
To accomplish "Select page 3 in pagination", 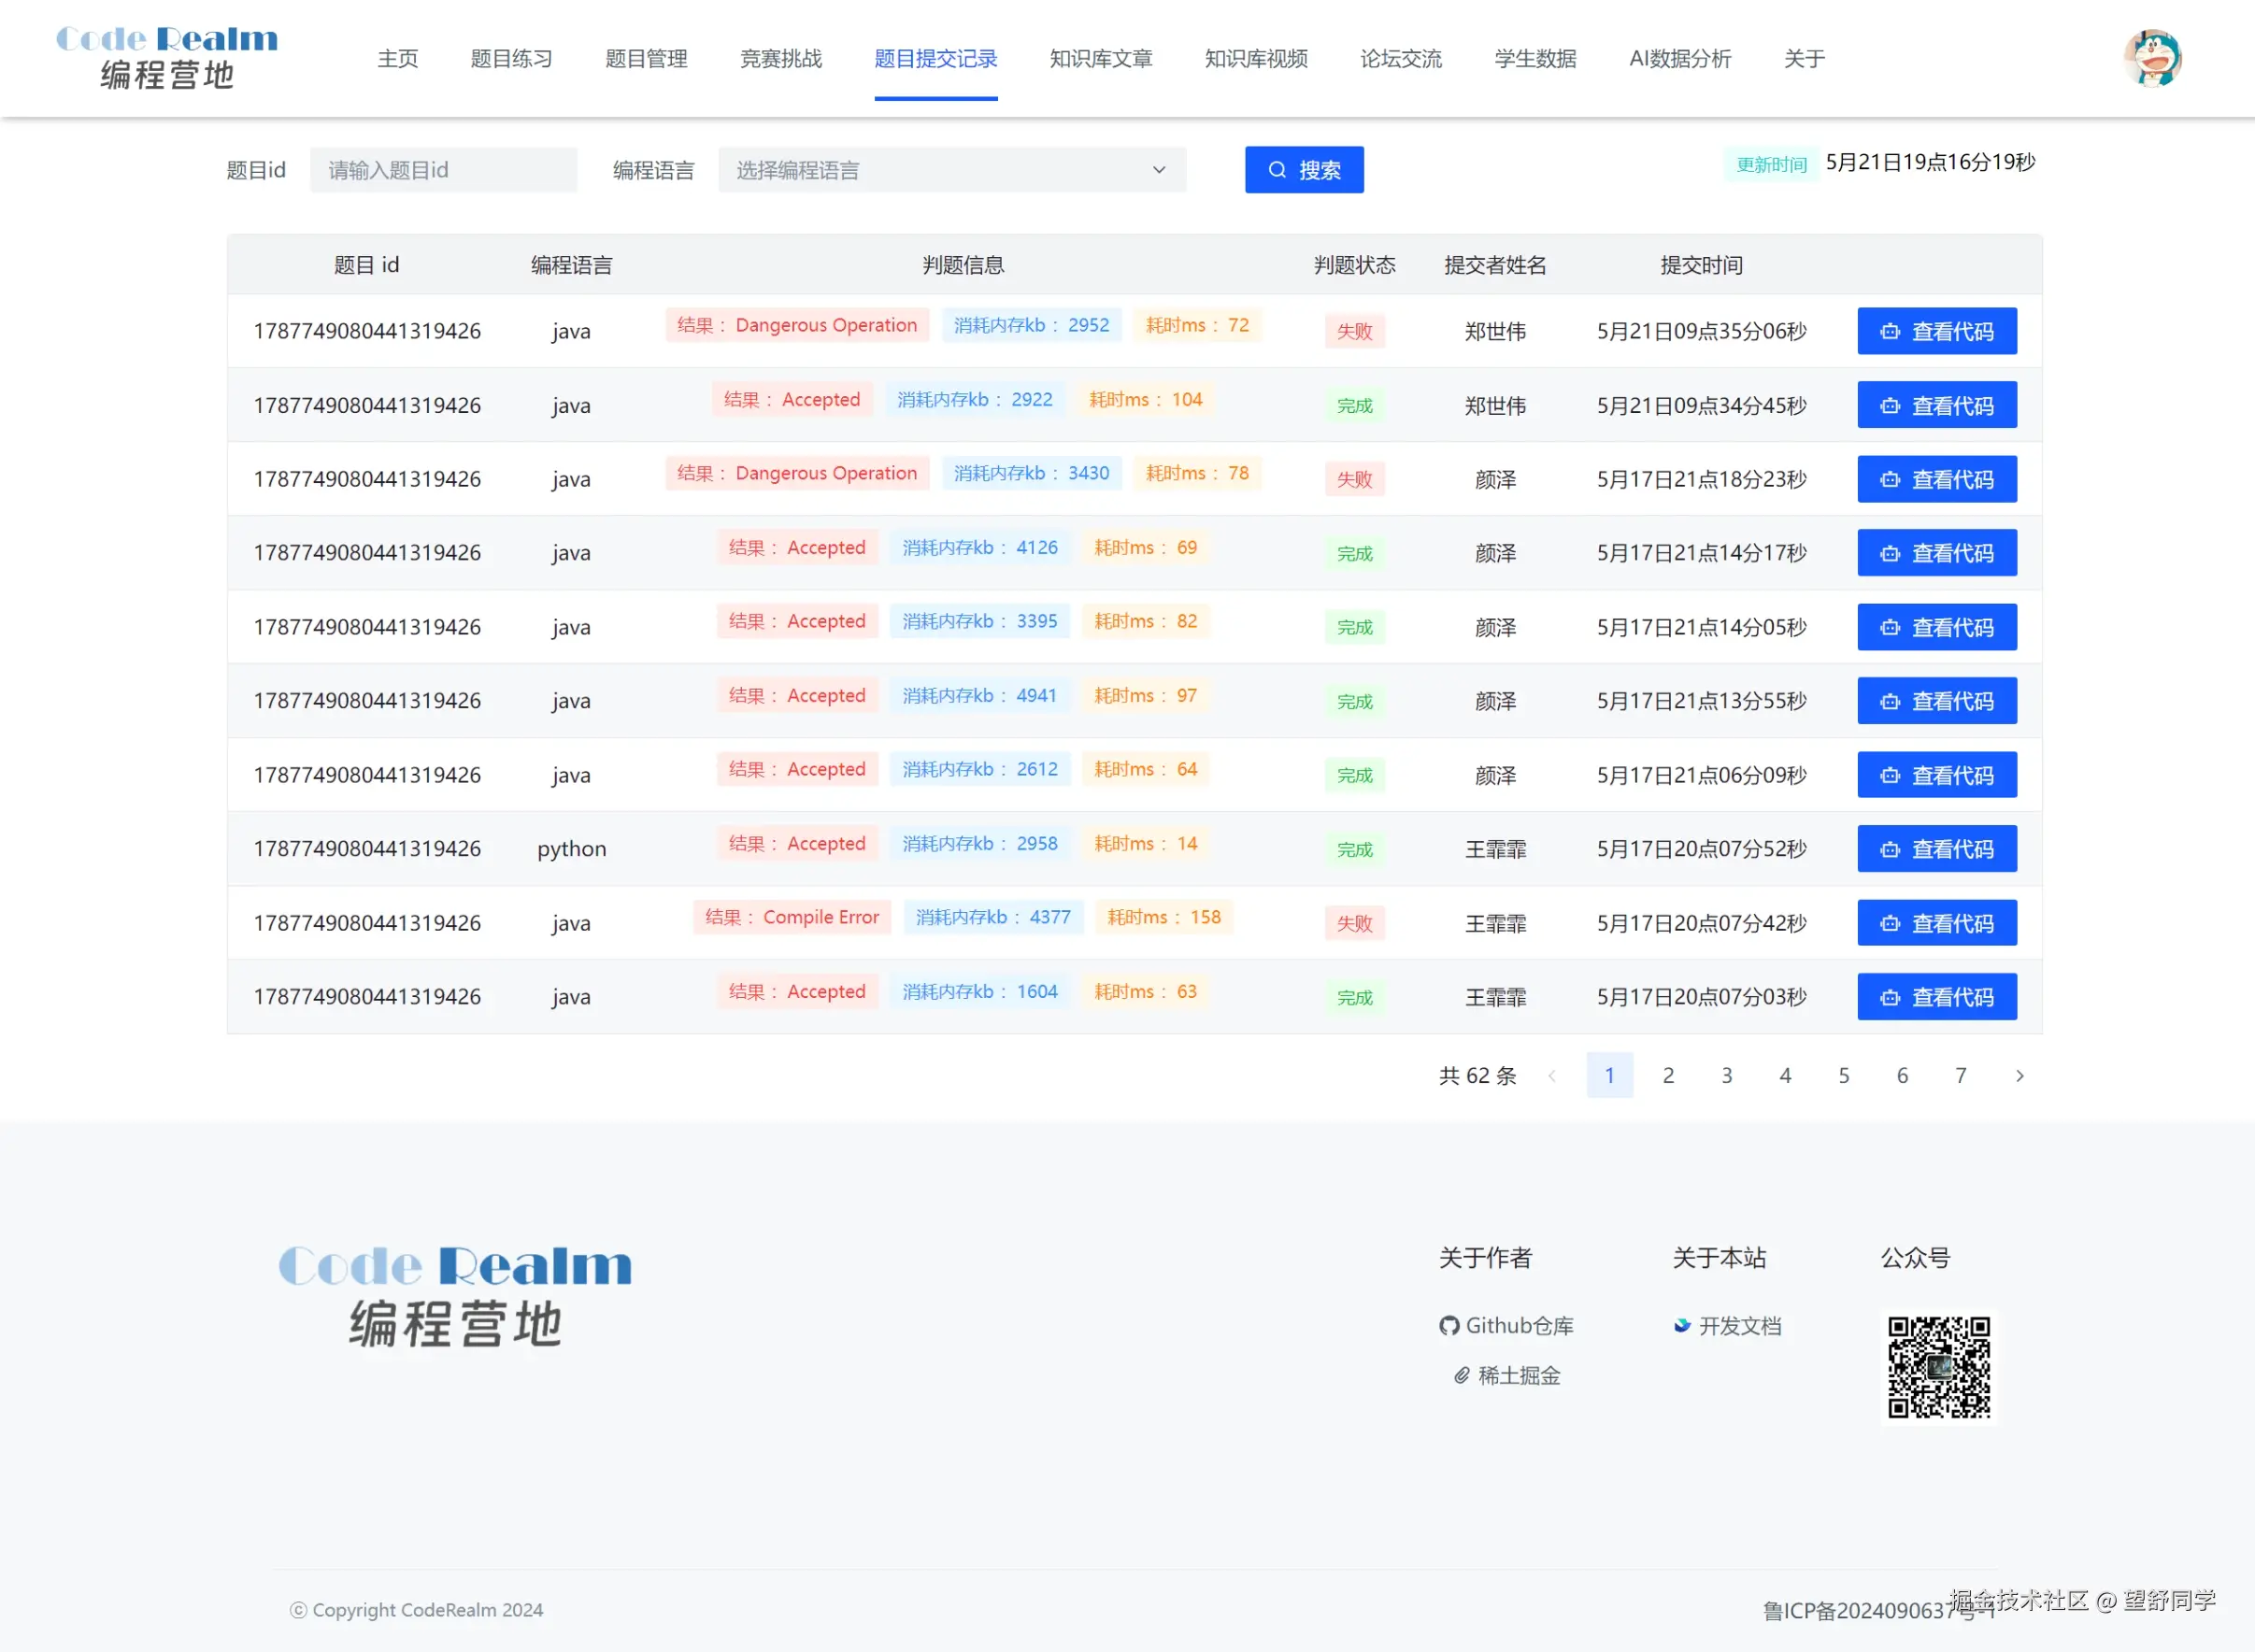I will coord(1726,1075).
